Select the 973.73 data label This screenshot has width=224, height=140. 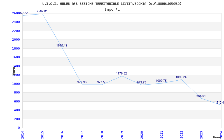click(x=141, y=82)
